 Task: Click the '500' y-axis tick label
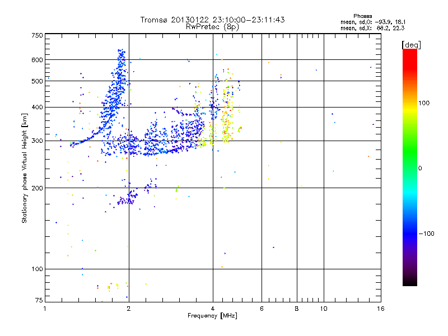tap(38, 81)
